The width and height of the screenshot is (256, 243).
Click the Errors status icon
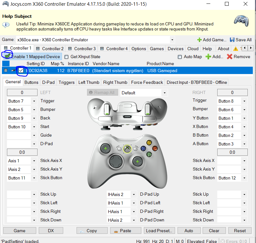tap(222, 241)
